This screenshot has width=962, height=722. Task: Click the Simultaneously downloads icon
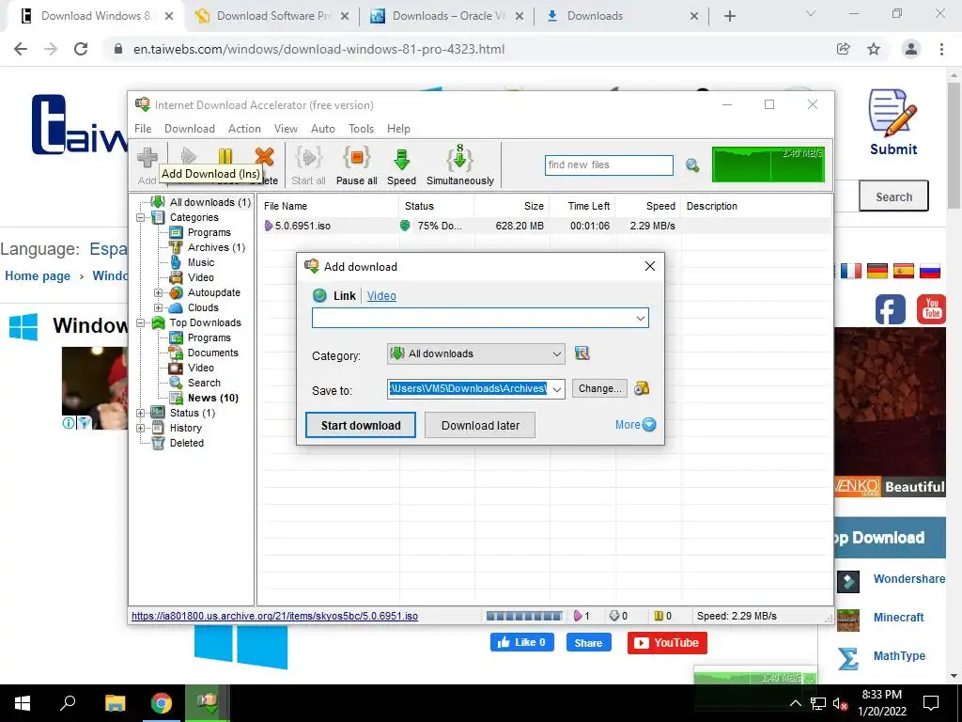point(460,165)
